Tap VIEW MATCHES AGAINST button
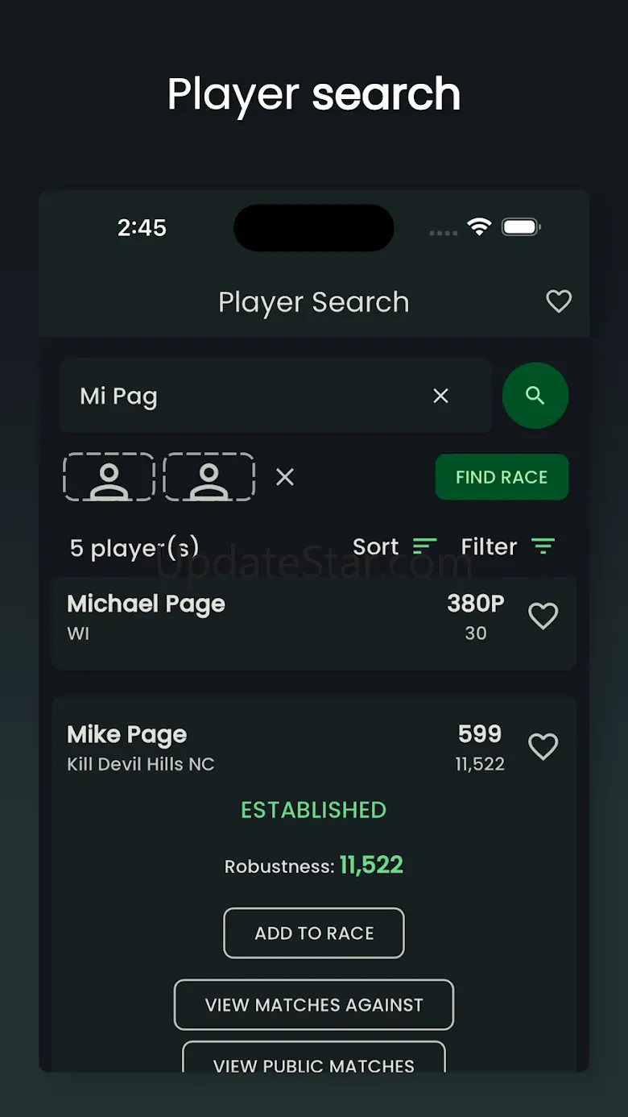 314,1005
